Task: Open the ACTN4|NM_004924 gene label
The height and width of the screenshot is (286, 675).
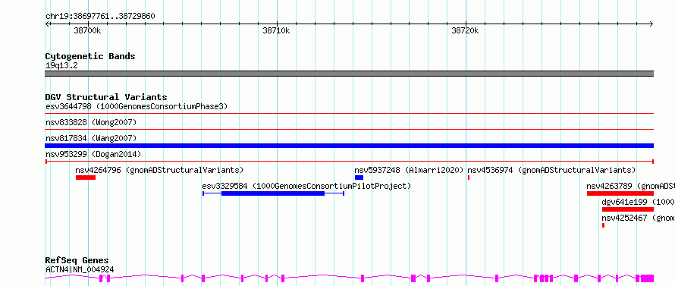Action: click(x=80, y=269)
